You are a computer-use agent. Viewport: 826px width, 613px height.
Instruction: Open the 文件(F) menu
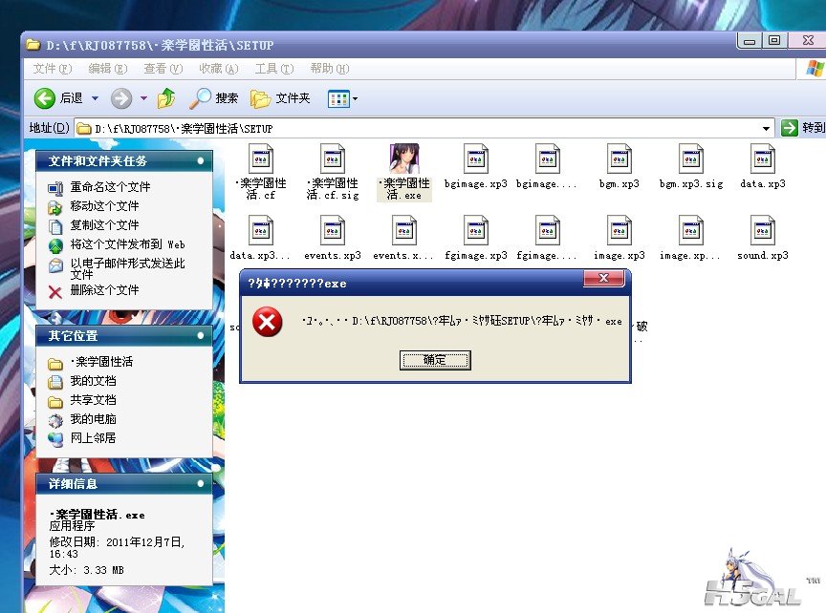click(52, 69)
